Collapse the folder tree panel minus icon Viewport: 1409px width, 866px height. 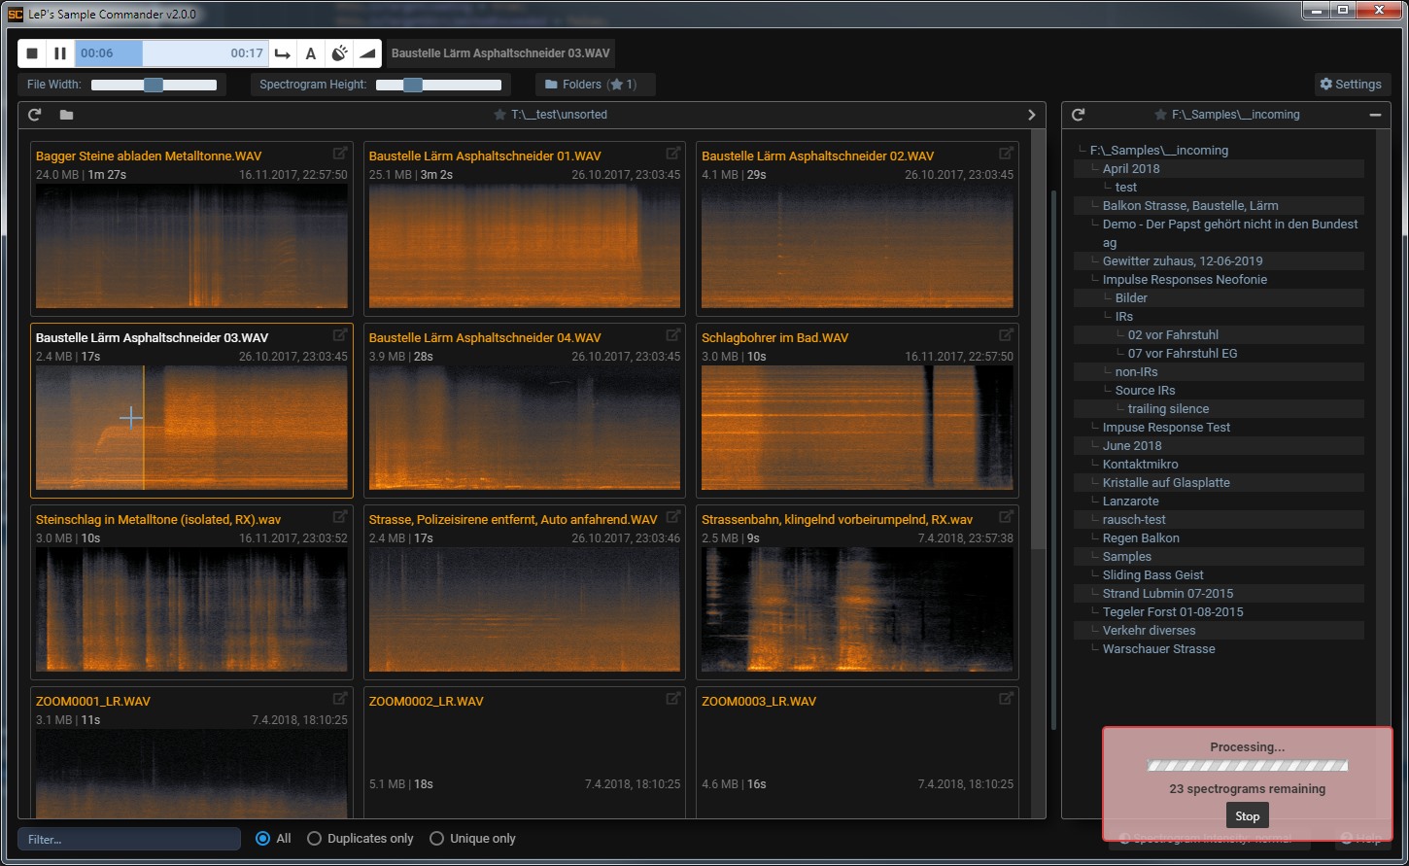(1375, 115)
